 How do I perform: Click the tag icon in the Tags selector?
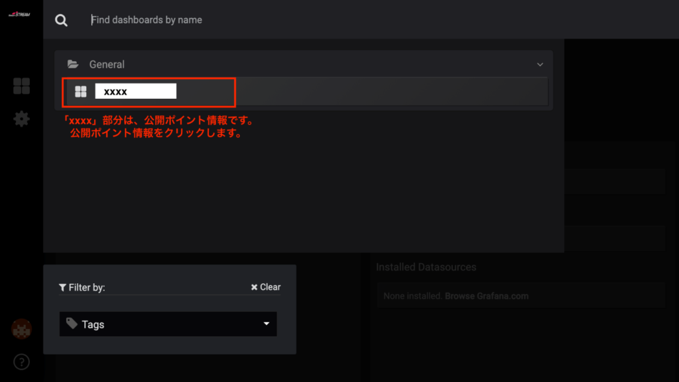[x=72, y=324]
